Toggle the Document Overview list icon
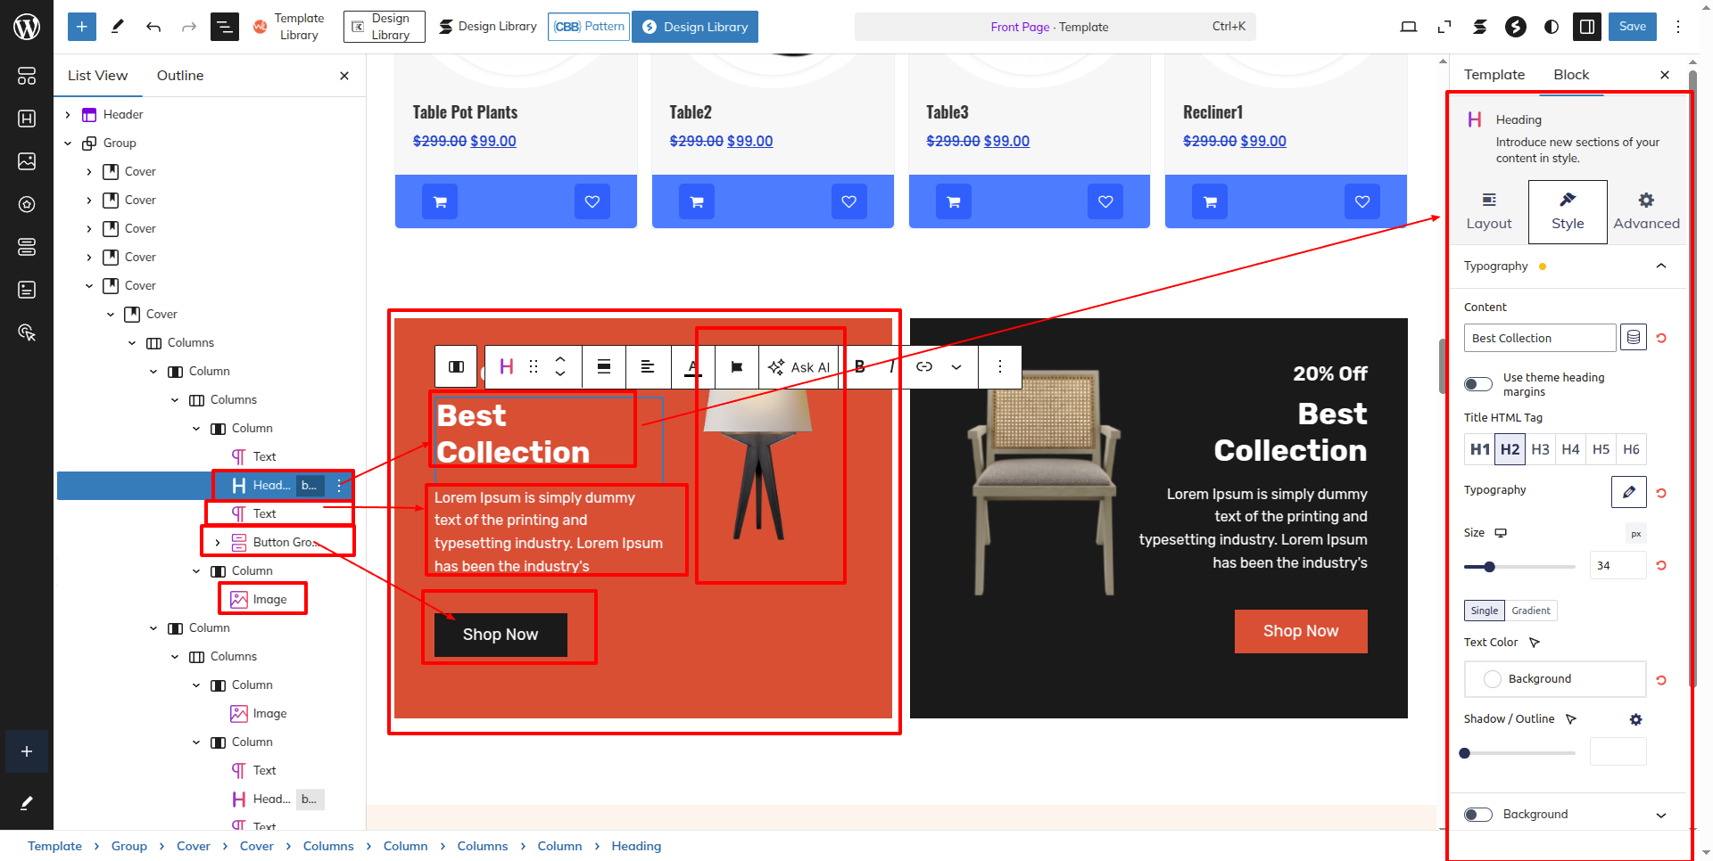1713x861 pixels. (x=224, y=27)
